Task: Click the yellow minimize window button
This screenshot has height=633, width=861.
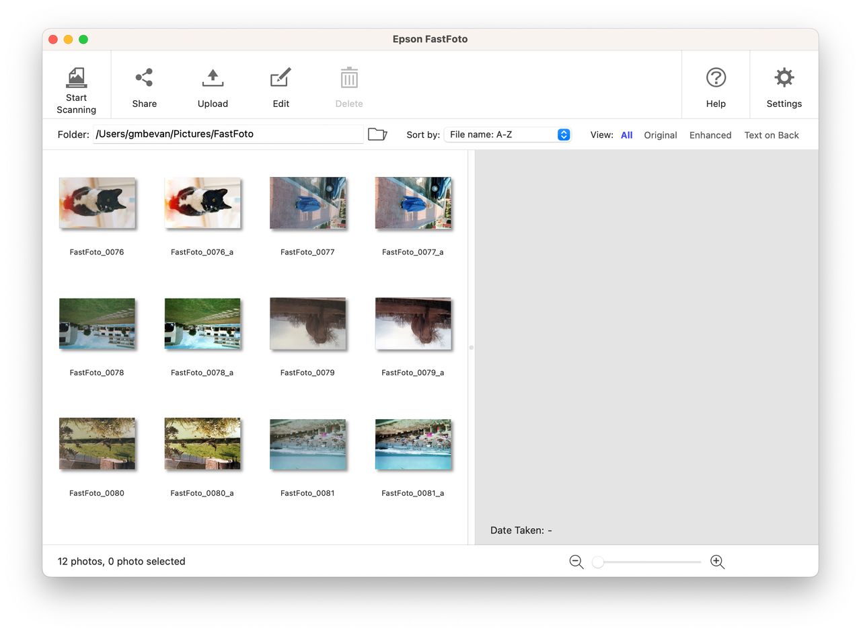Action: point(68,40)
